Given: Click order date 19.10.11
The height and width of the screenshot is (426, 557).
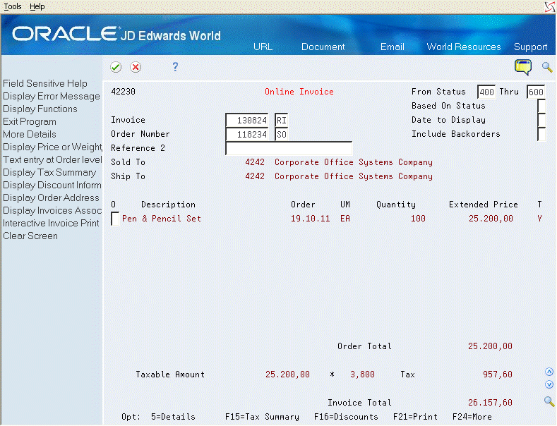Looking at the screenshot, I should [310, 219].
